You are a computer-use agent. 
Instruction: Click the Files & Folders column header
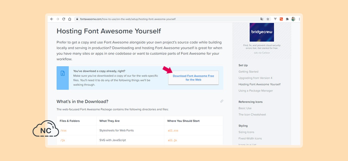(70, 121)
